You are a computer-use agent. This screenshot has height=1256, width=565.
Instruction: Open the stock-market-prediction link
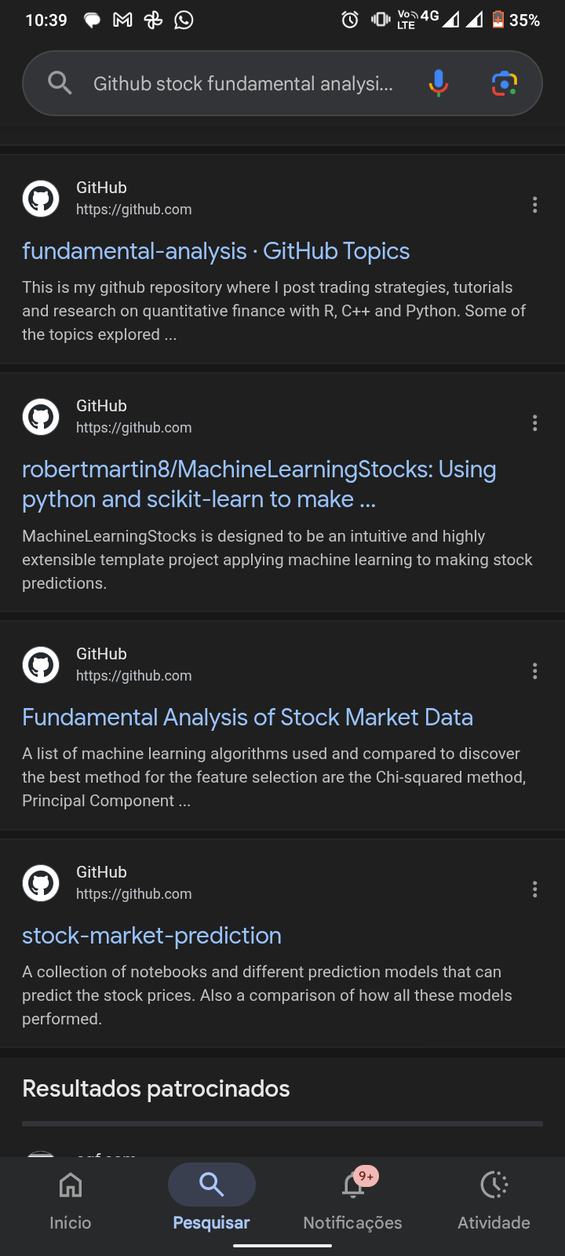[151, 936]
